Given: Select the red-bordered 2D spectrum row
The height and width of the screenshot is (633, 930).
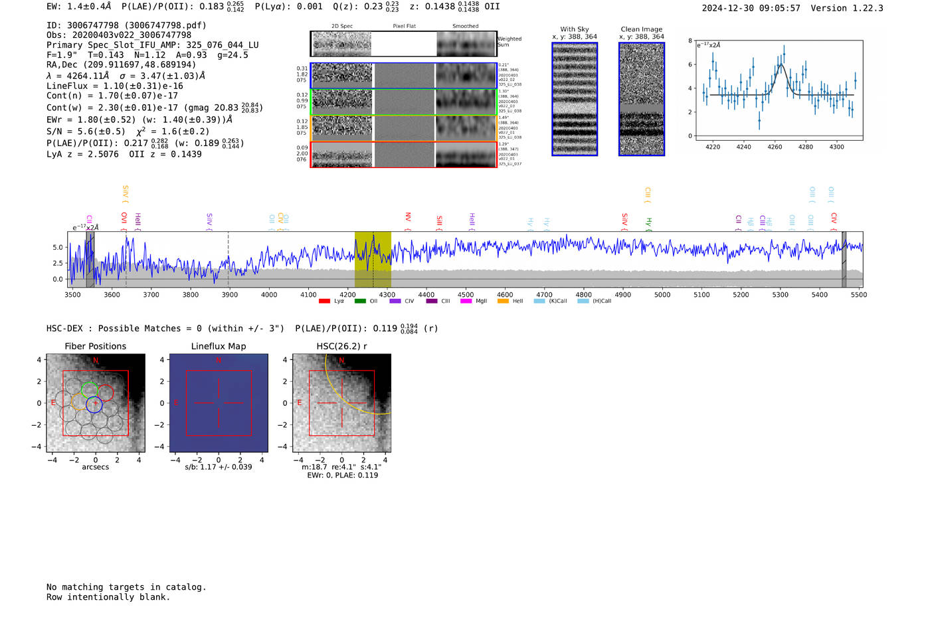Looking at the screenshot, I should (404, 155).
